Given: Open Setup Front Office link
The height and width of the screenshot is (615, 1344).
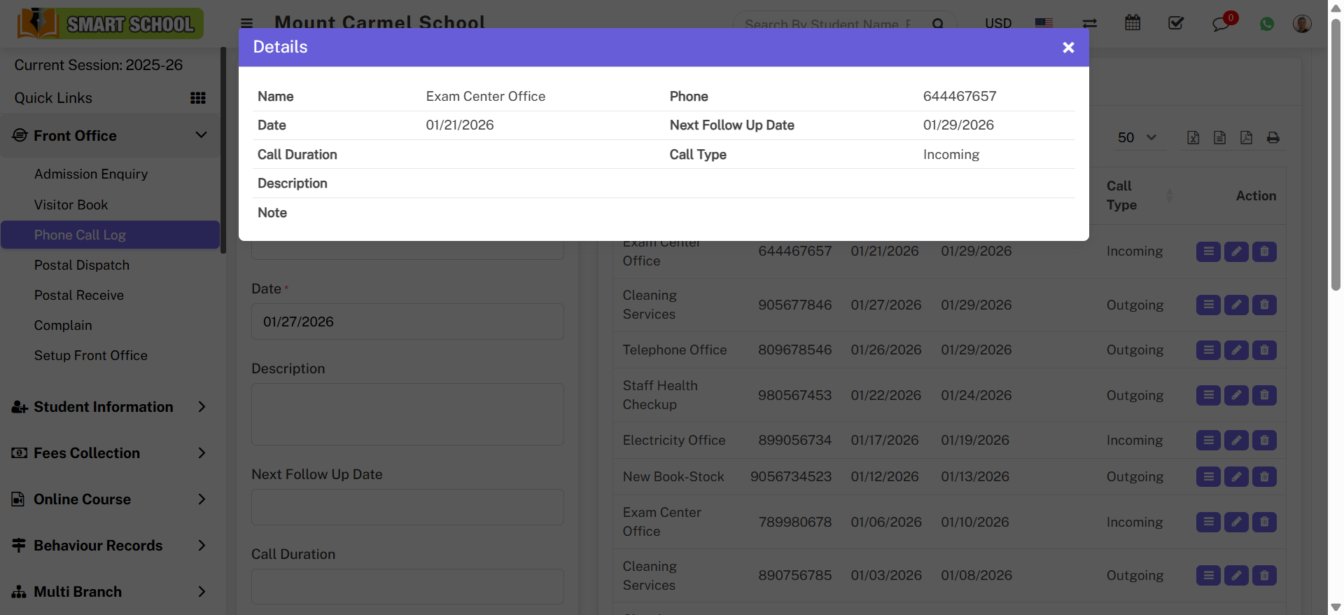Looking at the screenshot, I should 91,356.
